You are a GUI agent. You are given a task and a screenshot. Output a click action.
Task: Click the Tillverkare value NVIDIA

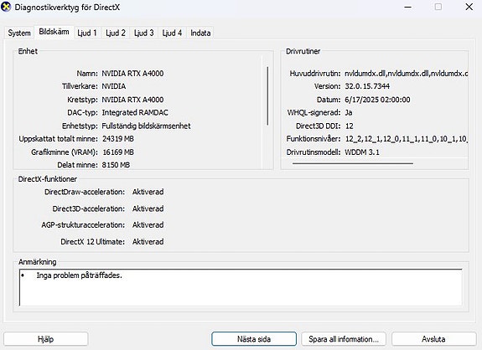coord(114,86)
